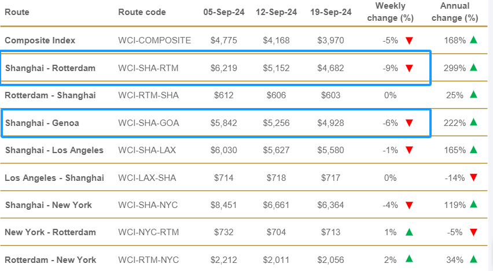Click the green up arrow beside 299% annual change
Viewport: 493px width, 271px height.
pyautogui.click(x=473, y=67)
